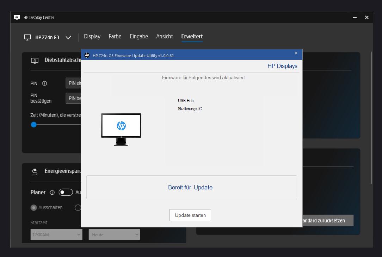The width and height of the screenshot is (382, 257).
Task: Click the HP Display Center vertical scrollbar
Action: point(371,118)
